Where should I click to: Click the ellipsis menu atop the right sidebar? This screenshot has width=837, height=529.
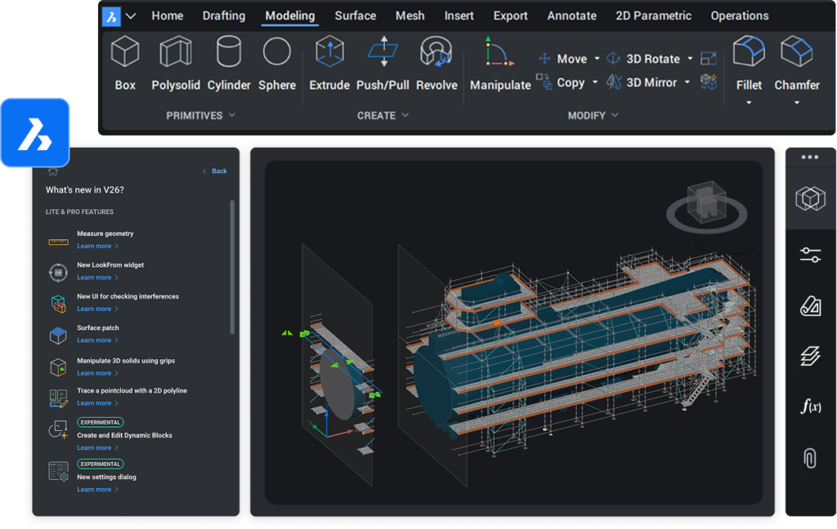[809, 155]
